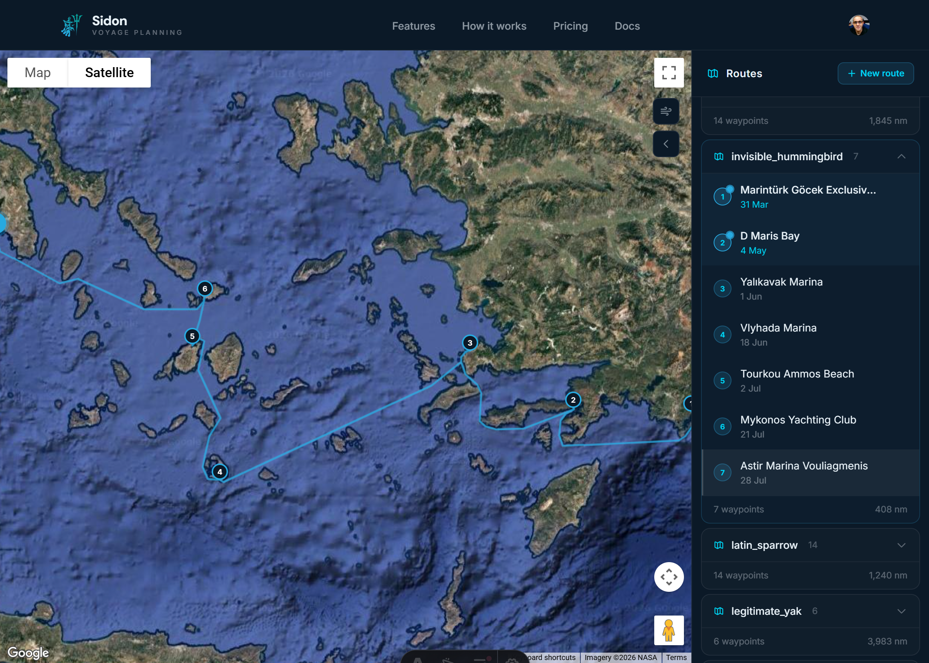
Task: Click the pan control icon above the pegman
Action: pos(669,577)
